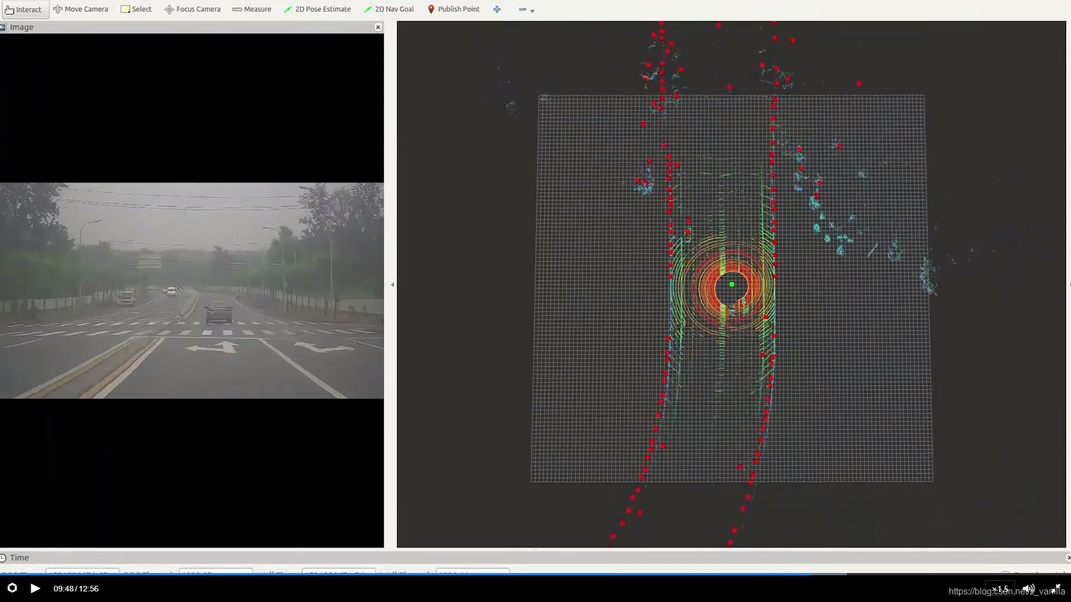Activate the 2D Nav Goal tool
This screenshot has height=602, width=1071.
[x=389, y=9]
